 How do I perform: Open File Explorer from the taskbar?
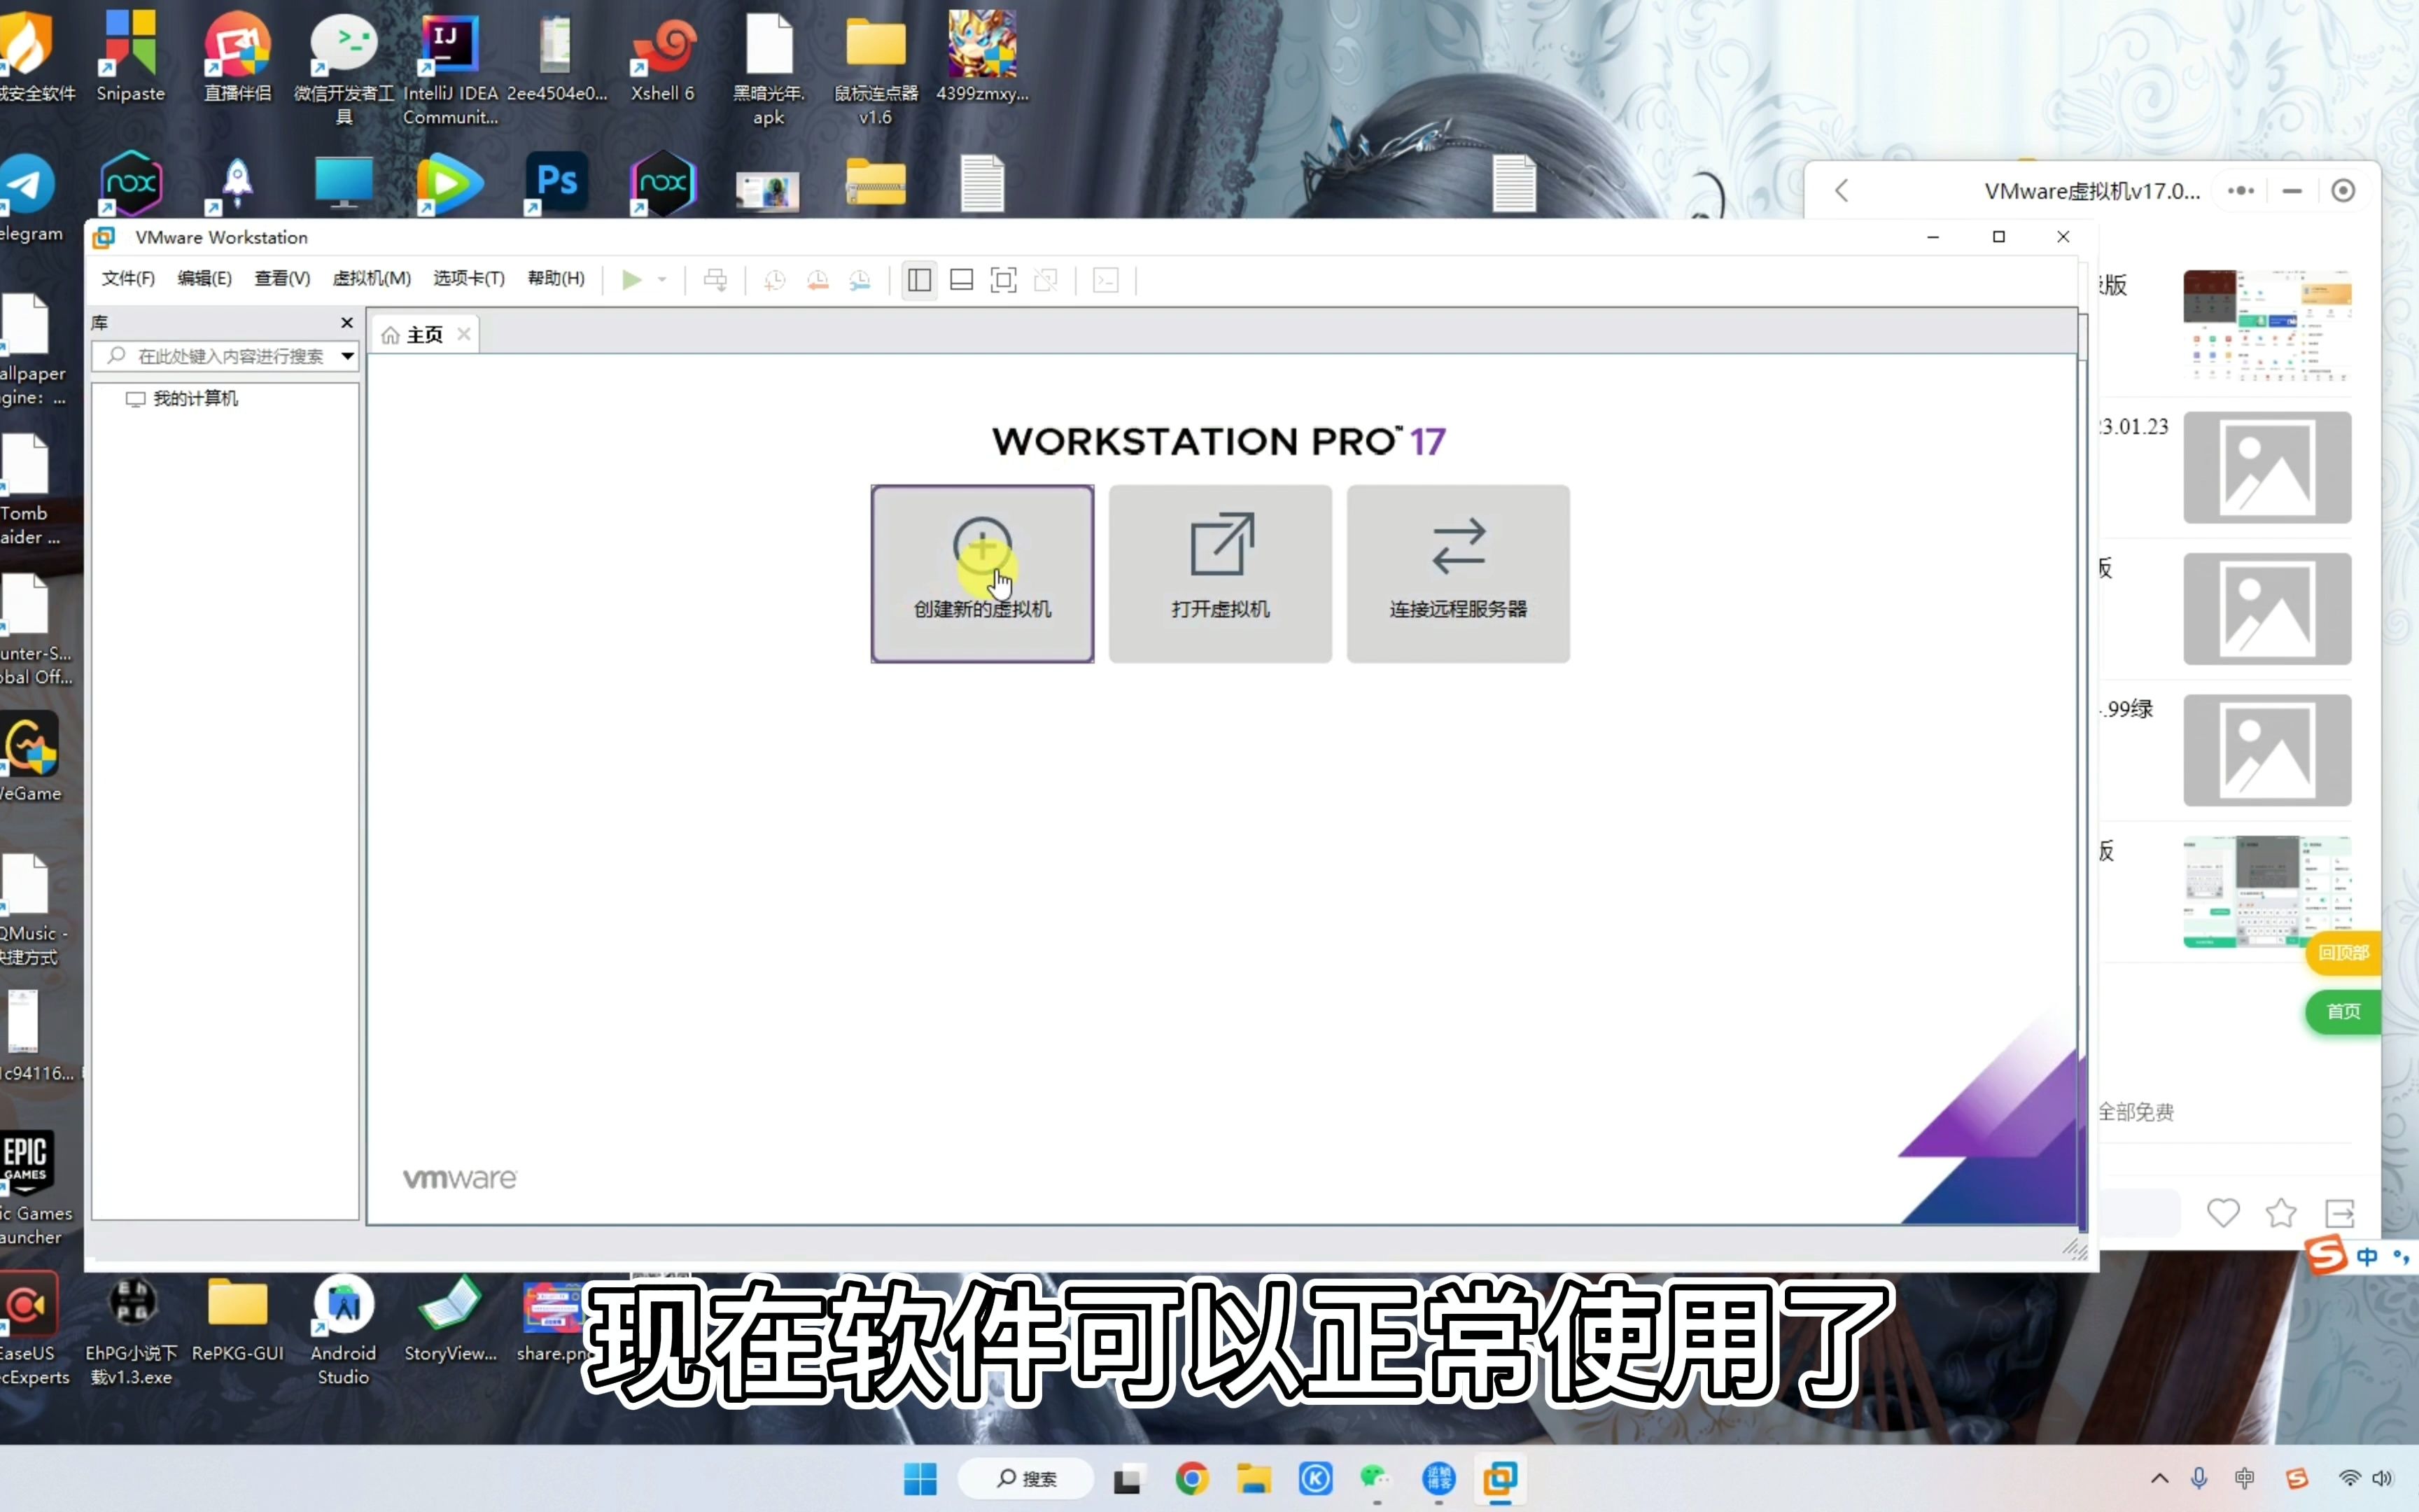pyautogui.click(x=1254, y=1479)
